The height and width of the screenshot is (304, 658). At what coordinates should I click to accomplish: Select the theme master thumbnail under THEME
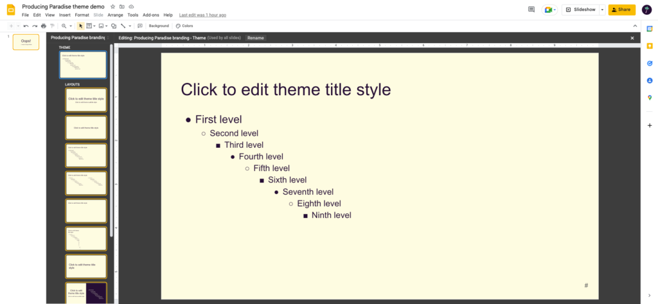83,65
